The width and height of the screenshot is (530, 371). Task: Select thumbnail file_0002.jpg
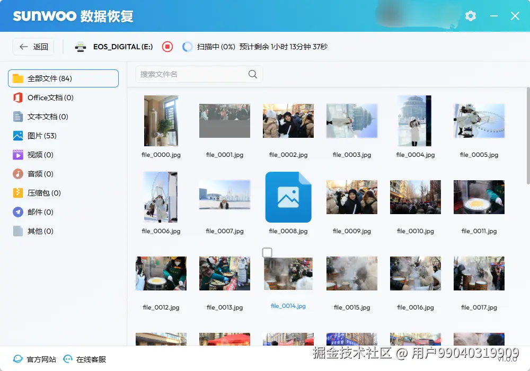(288, 121)
